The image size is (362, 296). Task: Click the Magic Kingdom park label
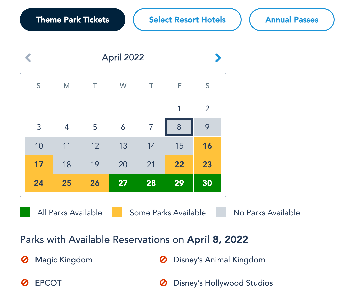click(x=64, y=260)
